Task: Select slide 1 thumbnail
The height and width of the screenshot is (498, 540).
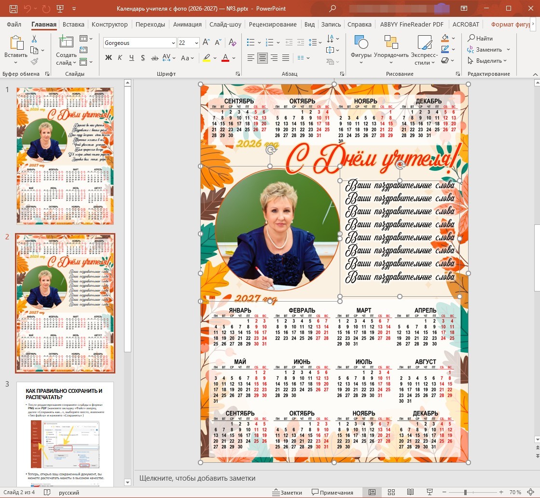Action: pos(65,156)
